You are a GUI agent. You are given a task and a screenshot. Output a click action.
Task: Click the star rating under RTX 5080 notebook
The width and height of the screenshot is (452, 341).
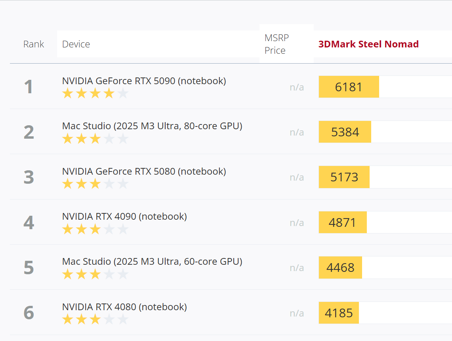coord(95,184)
